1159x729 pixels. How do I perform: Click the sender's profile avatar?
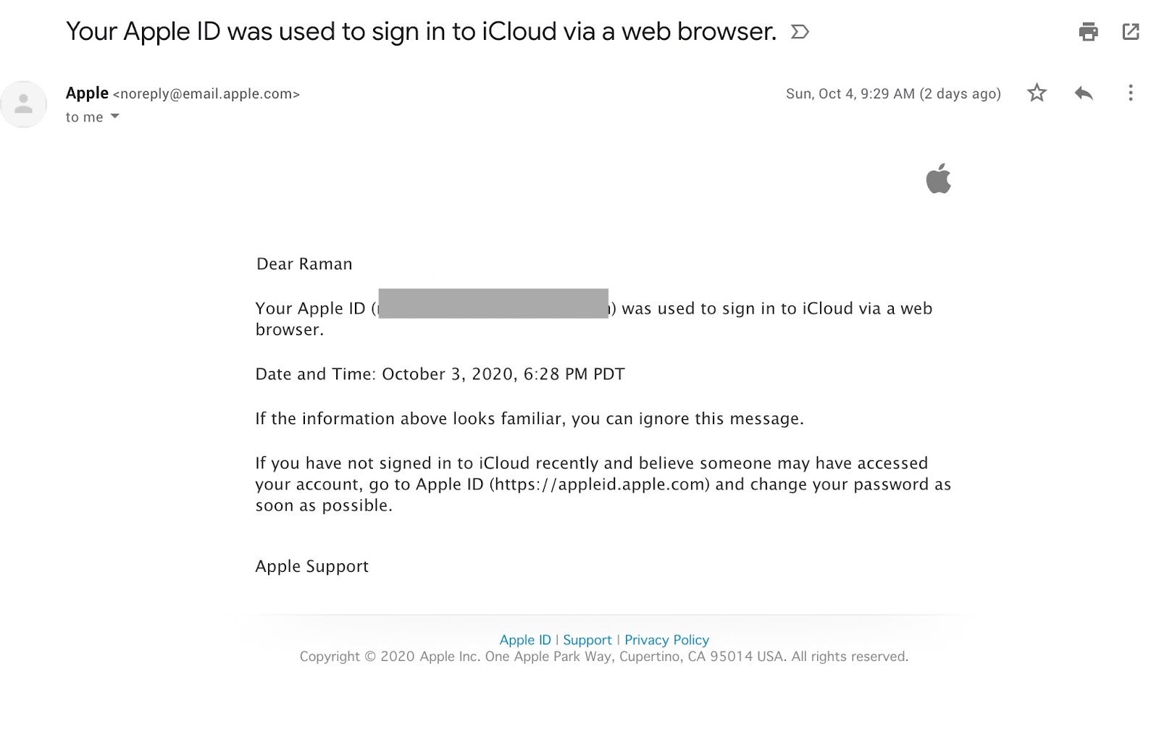coord(24,104)
